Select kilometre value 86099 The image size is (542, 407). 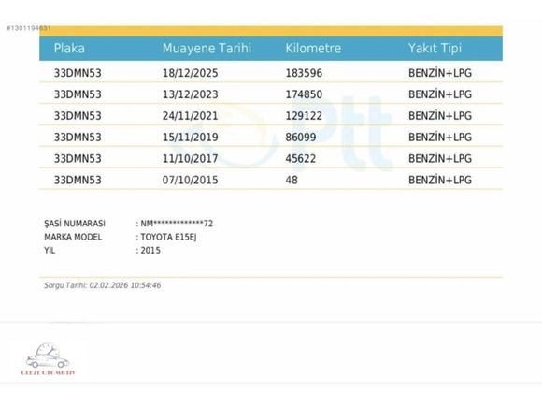[301, 138]
